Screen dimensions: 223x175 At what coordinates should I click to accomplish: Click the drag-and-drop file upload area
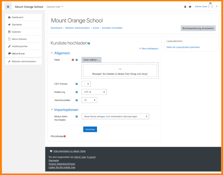click(x=120, y=70)
